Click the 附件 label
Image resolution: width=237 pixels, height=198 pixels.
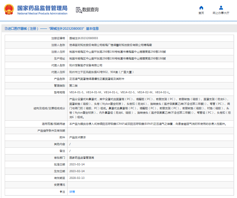pos(62,137)
